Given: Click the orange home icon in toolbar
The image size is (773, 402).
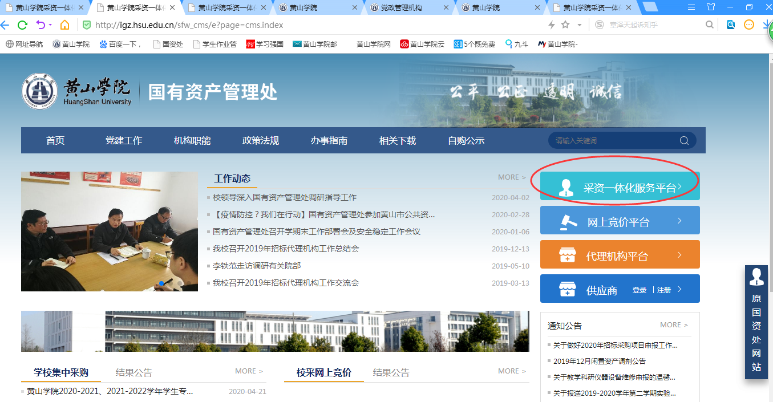Looking at the screenshot, I should (x=64, y=25).
